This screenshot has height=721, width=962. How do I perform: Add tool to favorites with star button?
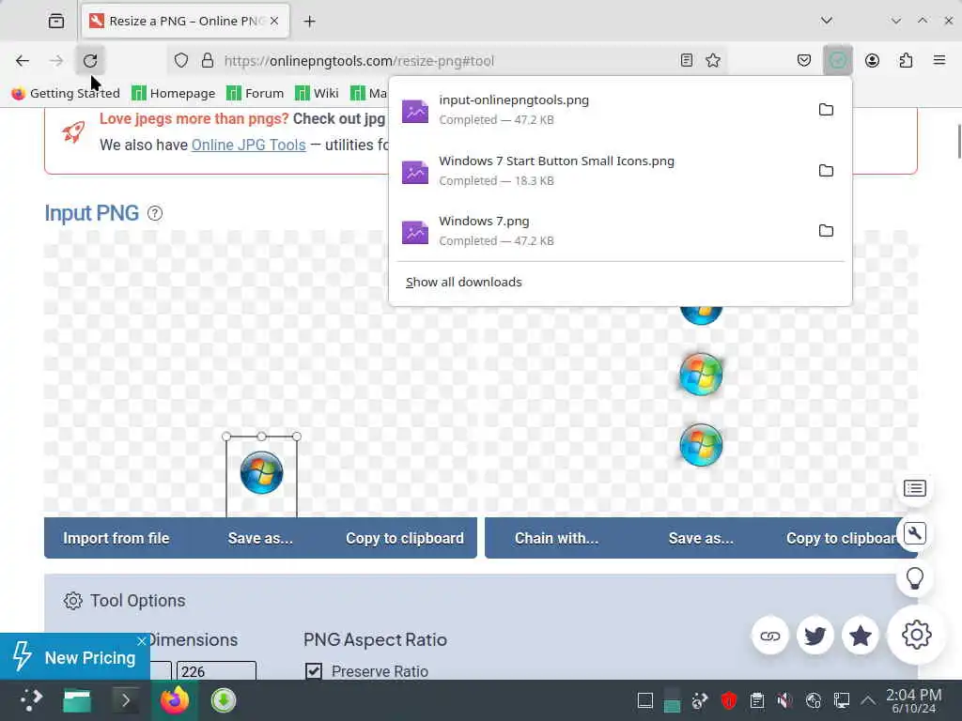click(x=861, y=636)
